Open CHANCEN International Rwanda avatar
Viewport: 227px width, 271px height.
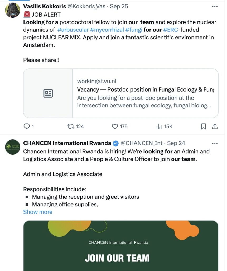[13, 147]
